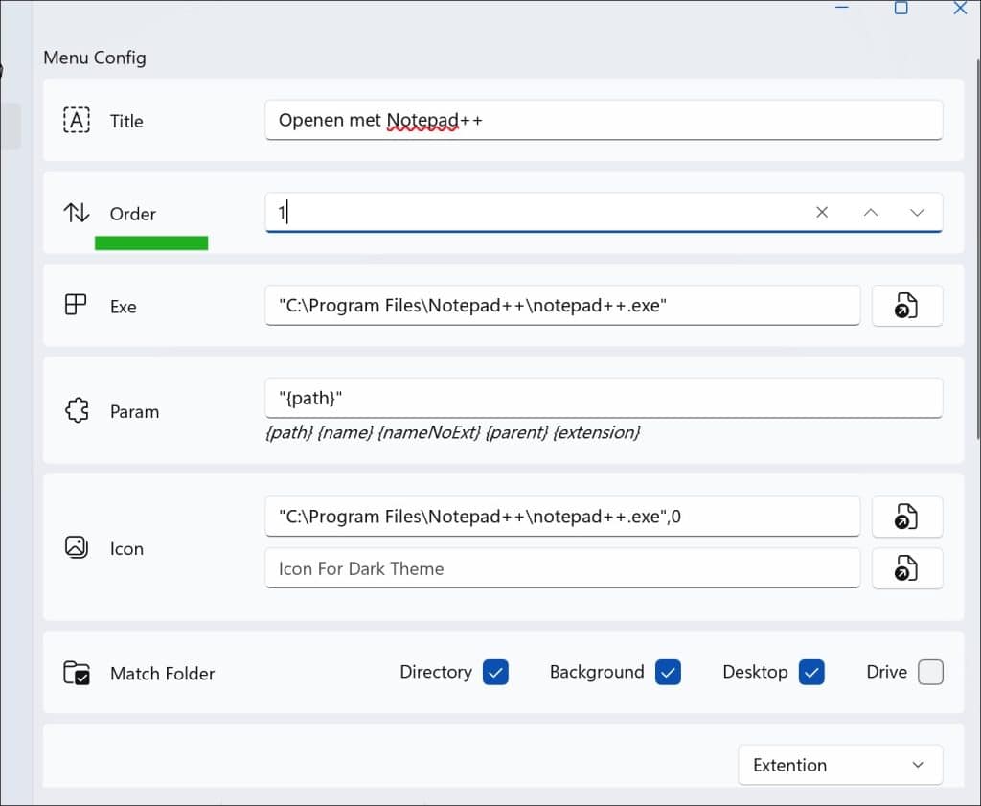Click the Param puzzle piece icon
This screenshot has height=806, width=981.
(x=77, y=411)
